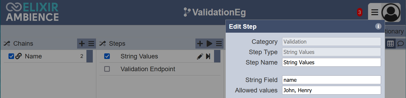Open the Steps panel hamburger menu
The width and height of the screenshot is (406, 98).
(219, 44)
